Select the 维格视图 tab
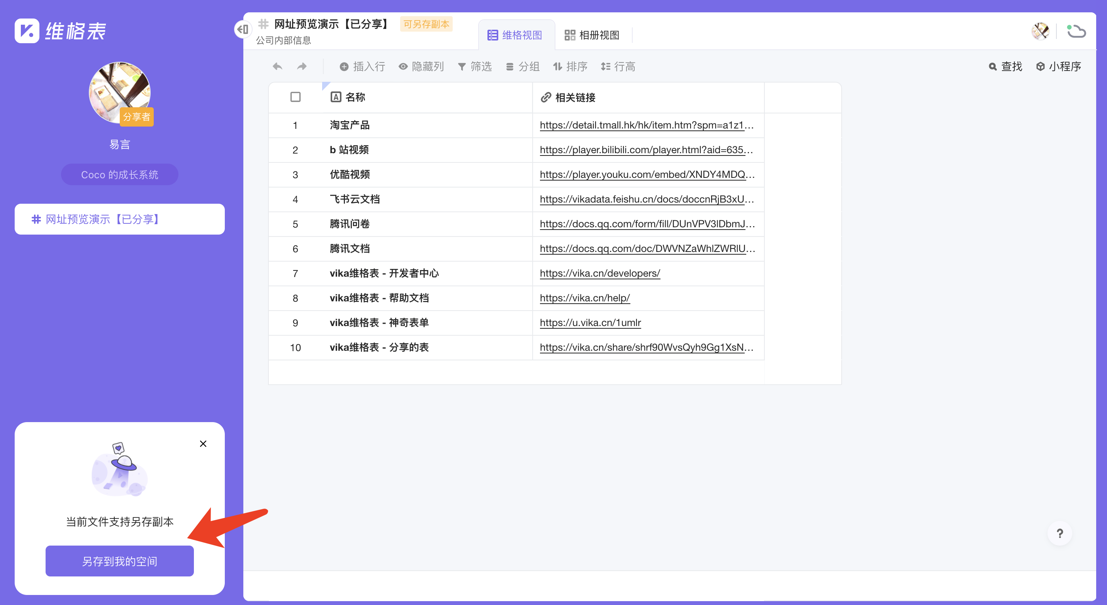 coord(515,35)
